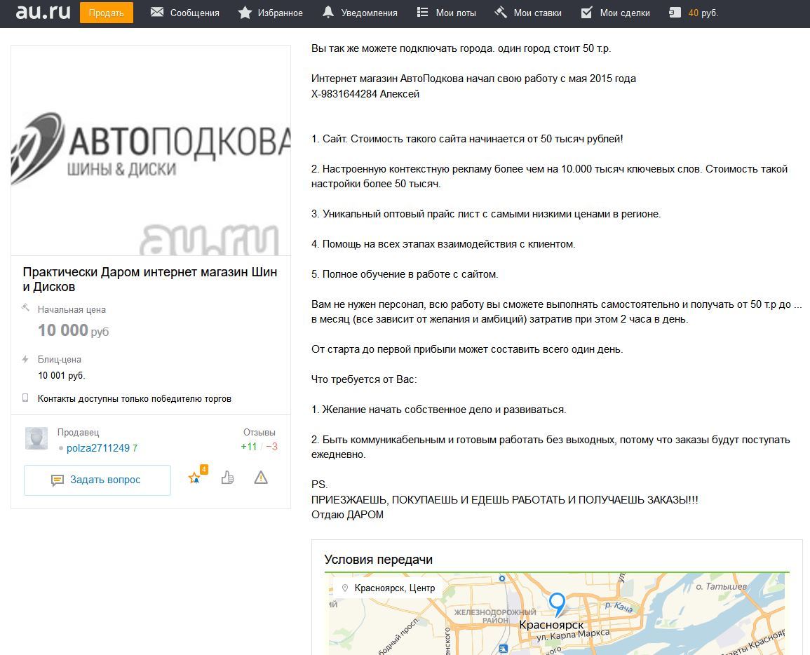The width and height of the screenshot is (810, 655).
Task: Click the Избранное star icon
Action: click(245, 13)
